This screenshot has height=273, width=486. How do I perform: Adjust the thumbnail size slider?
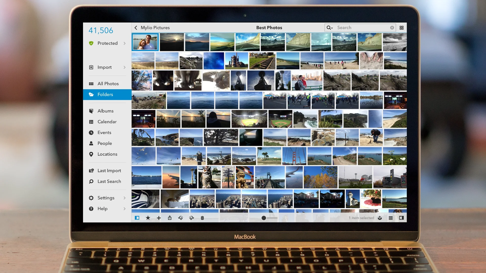click(264, 217)
